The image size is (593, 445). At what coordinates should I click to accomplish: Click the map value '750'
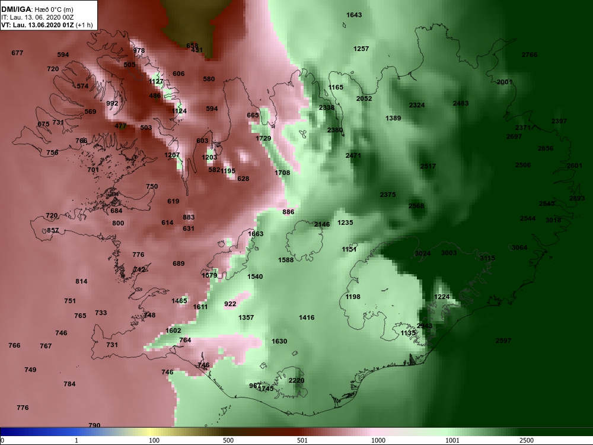[x=152, y=186]
